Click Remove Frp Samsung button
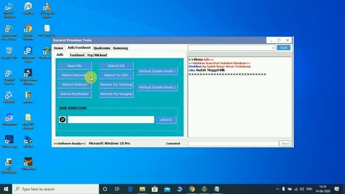 [116, 85]
